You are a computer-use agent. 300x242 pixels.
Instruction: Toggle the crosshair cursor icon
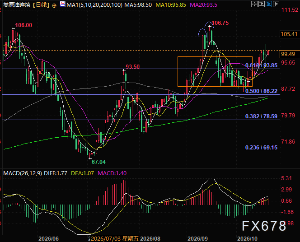(254, 4)
